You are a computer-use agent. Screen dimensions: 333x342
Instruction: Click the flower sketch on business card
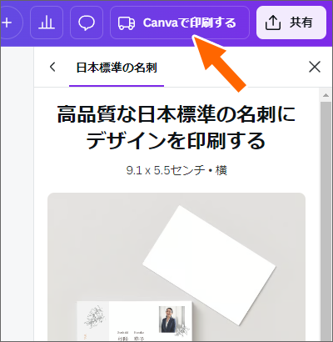pos(94,317)
